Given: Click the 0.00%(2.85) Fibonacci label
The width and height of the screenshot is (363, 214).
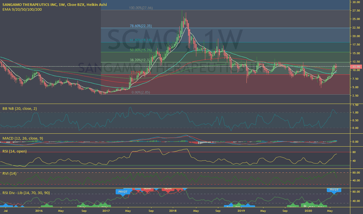Looking at the screenshot, I should pos(141,92).
